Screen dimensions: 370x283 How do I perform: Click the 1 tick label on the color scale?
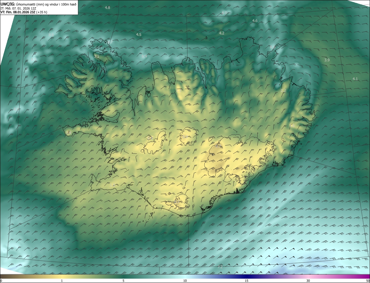coord(62,281)
